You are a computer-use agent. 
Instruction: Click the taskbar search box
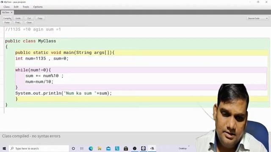39,148
